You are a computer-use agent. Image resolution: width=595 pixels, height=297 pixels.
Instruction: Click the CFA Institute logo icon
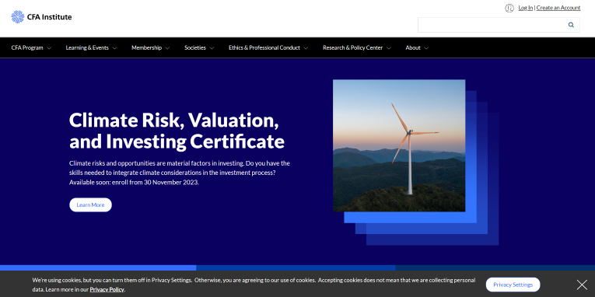pos(17,16)
